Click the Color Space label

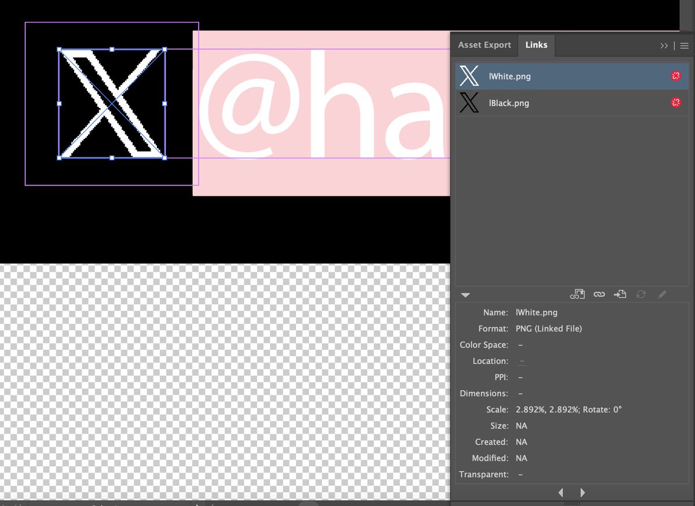pos(484,345)
